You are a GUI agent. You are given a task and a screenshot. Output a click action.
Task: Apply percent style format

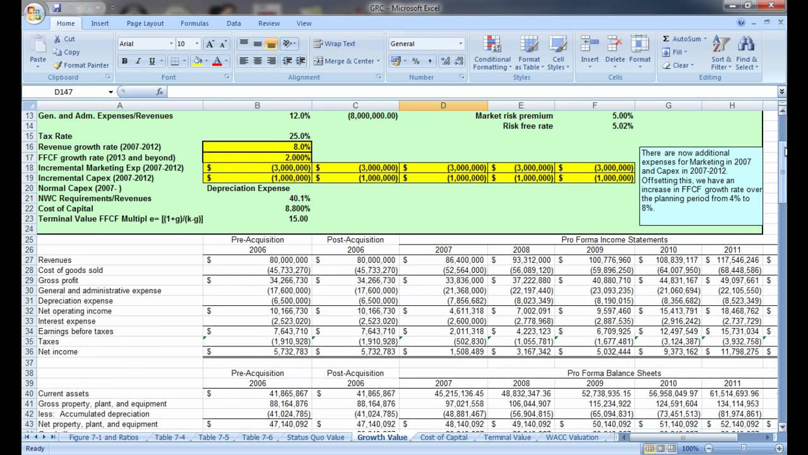416,61
